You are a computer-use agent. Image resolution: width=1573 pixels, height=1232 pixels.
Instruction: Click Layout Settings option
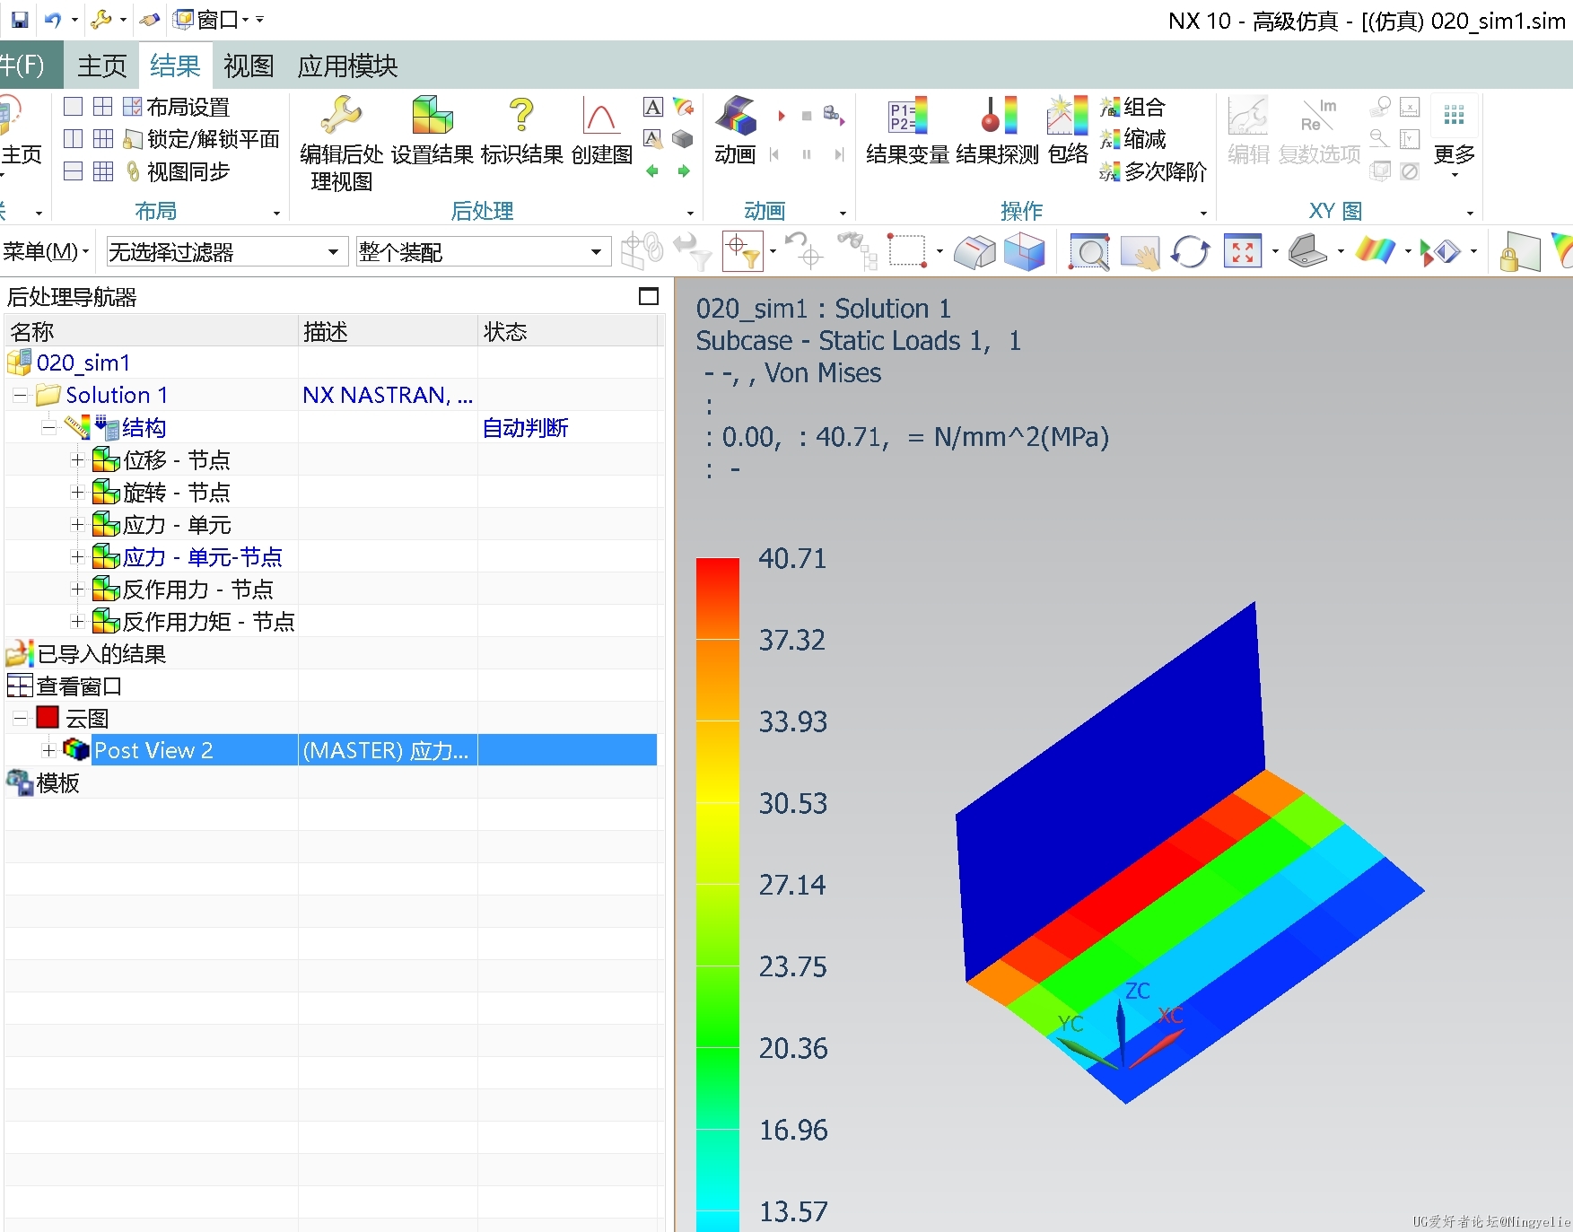(x=177, y=107)
